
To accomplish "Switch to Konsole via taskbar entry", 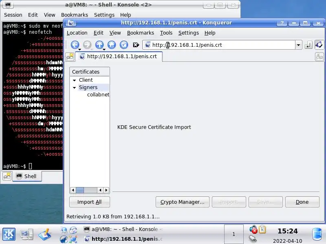I will [124, 229].
